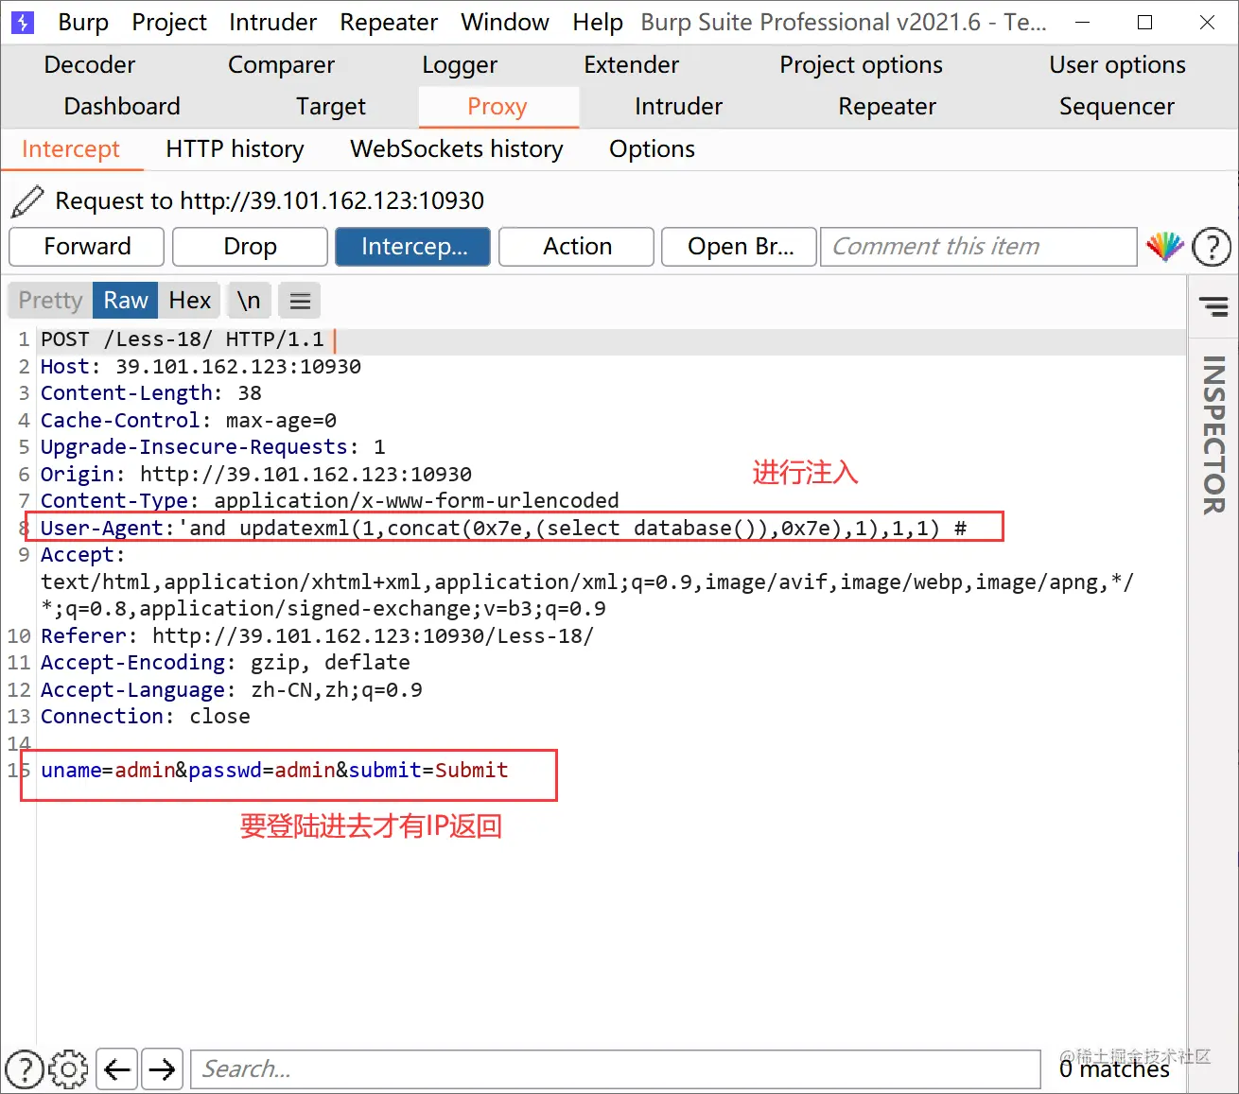Select the Intercept sub-tab
Screen dimensions: 1239x1094
(71, 149)
